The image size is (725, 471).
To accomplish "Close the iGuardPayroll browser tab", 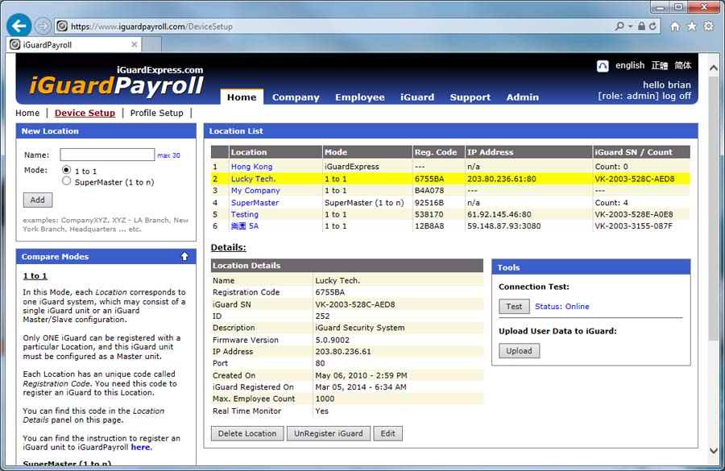I will tap(134, 44).
